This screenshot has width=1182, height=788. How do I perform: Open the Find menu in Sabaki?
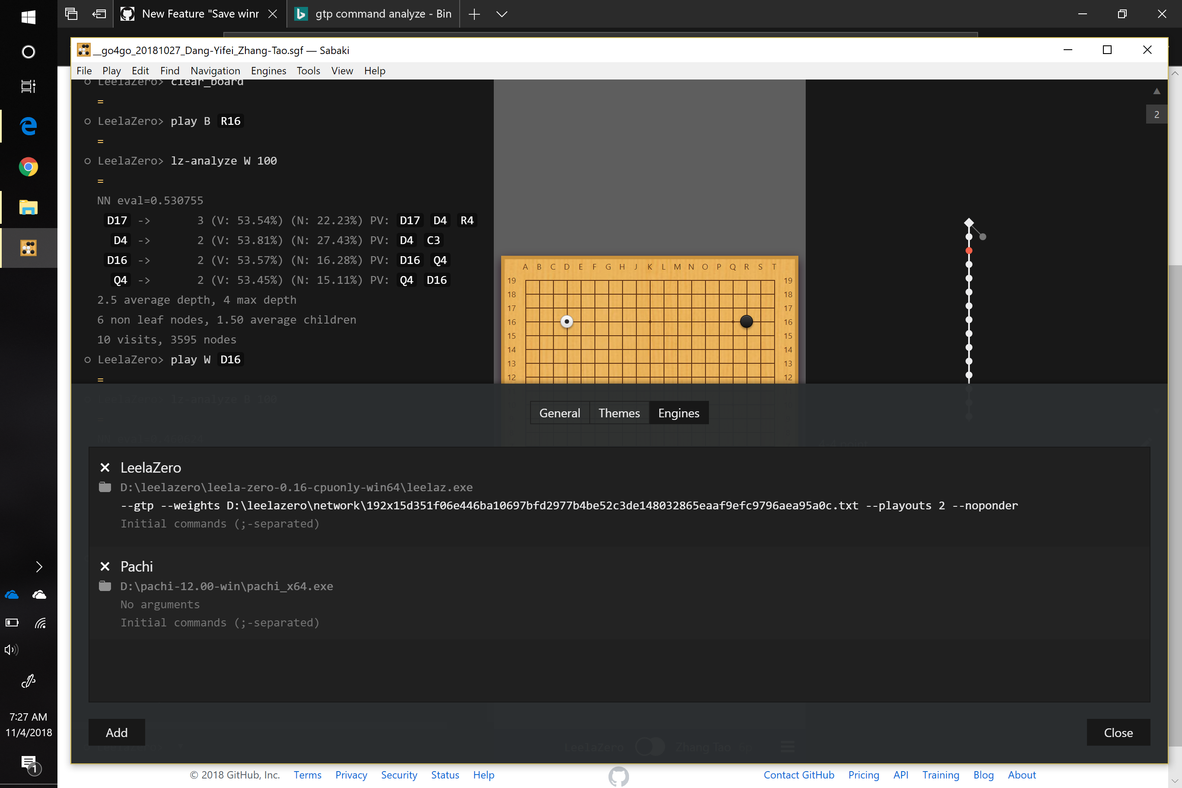click(170, 71)
